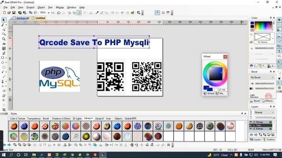Viewport: 282px width, 158px height.
Task: Click the blue foreground color swatch
Action: click(252, 23)
